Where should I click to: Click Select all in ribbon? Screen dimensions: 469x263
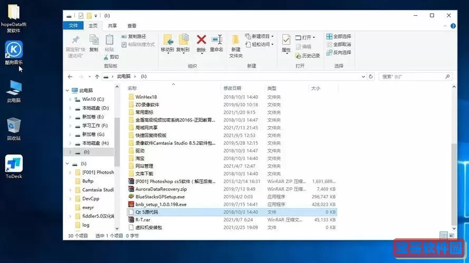click(x=339, y=36)
